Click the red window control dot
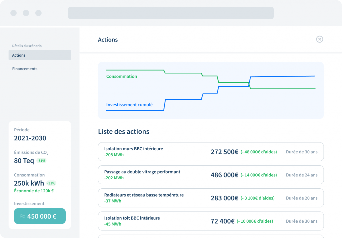 [13, 13]
